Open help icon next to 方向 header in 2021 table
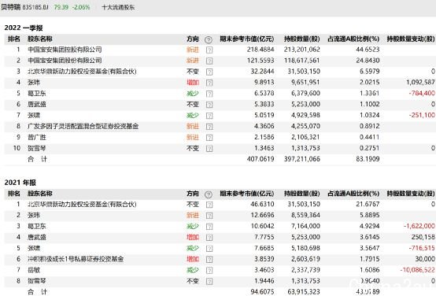This screenshot has width=436, height=296. click(x=209, y=194)
